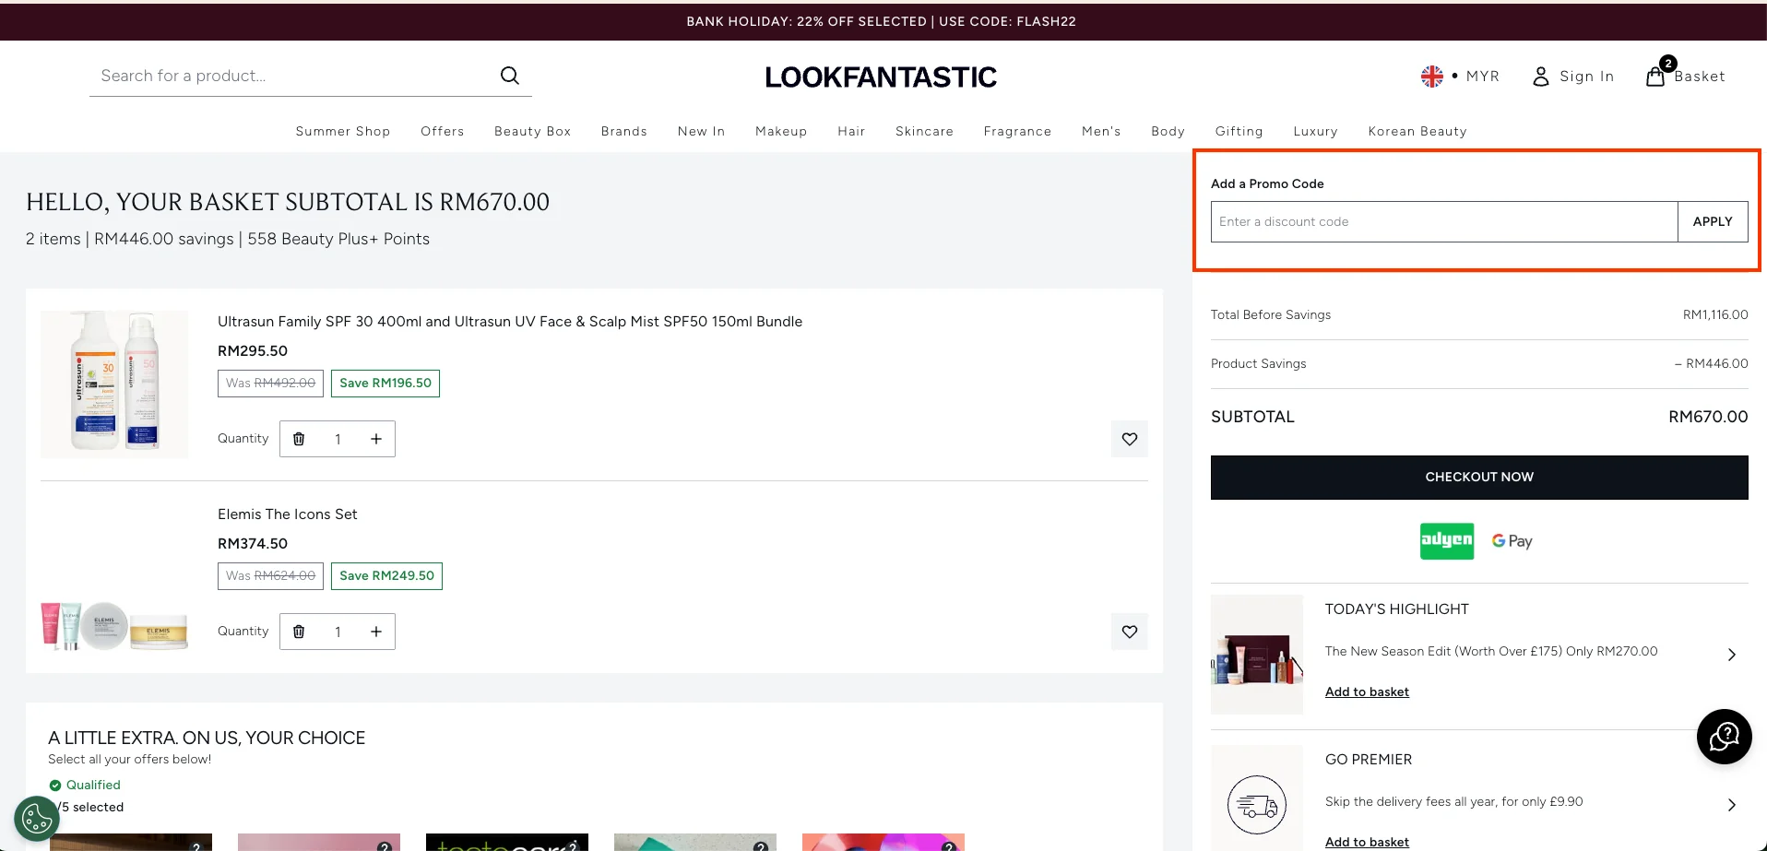The image size is (1767, 851).
Task: Increase Ultrasun bundle quantity with plus
Action: click(376, 439)
